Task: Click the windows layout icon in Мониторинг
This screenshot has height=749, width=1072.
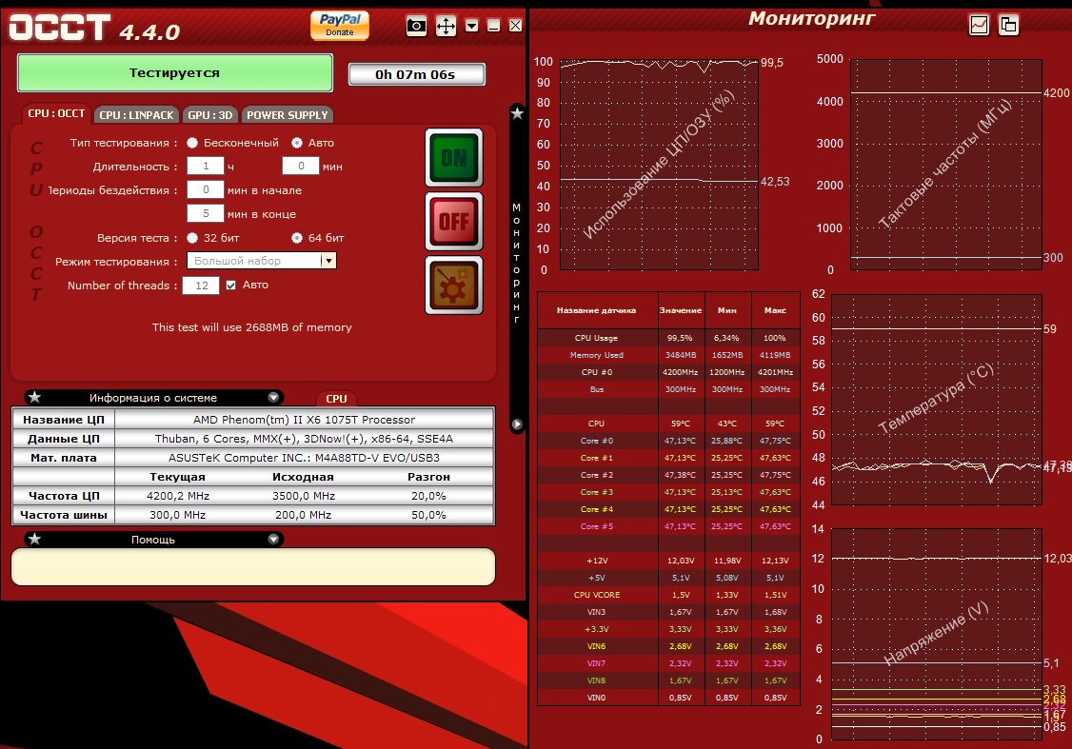Action: point(1008,26)
